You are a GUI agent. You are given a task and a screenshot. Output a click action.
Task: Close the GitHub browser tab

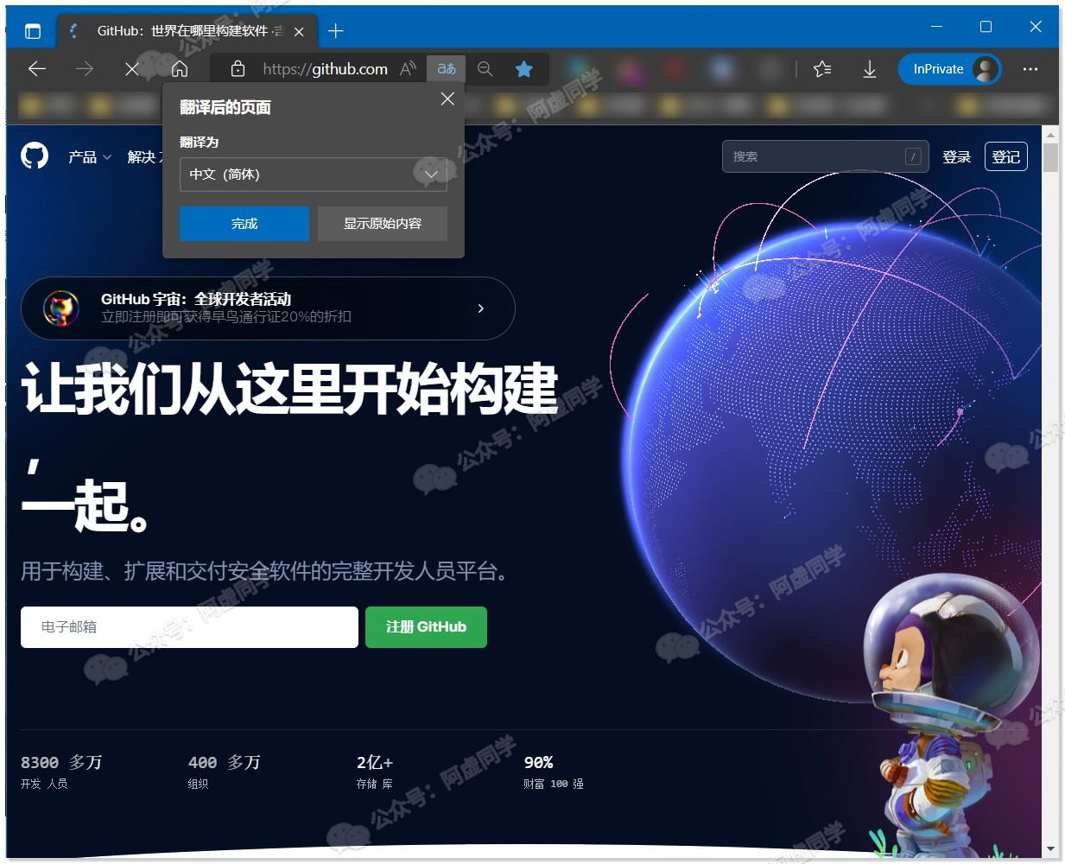[x=299, y=31]
